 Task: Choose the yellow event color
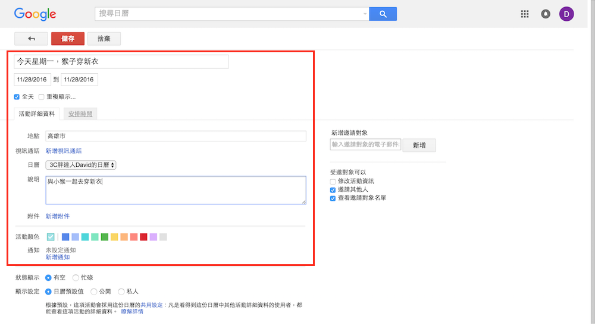(114, 237)
